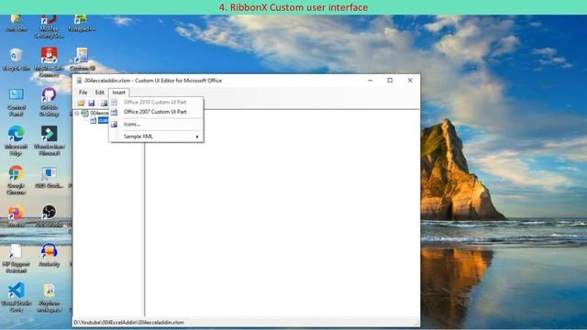
Task: Maximize the Custom UI Editor window
Action: click(390, 81)
